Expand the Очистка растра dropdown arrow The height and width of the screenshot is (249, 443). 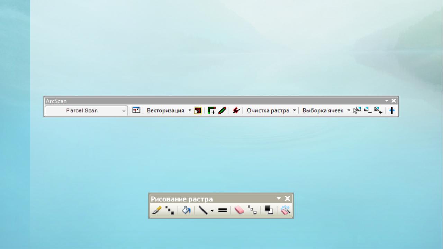[295, 111]
